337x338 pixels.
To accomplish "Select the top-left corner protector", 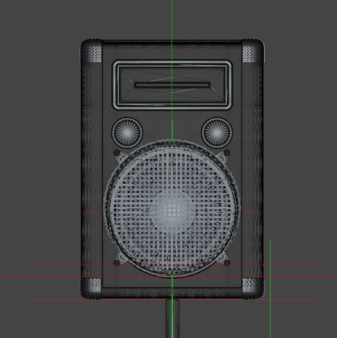I will click(91, 51).
